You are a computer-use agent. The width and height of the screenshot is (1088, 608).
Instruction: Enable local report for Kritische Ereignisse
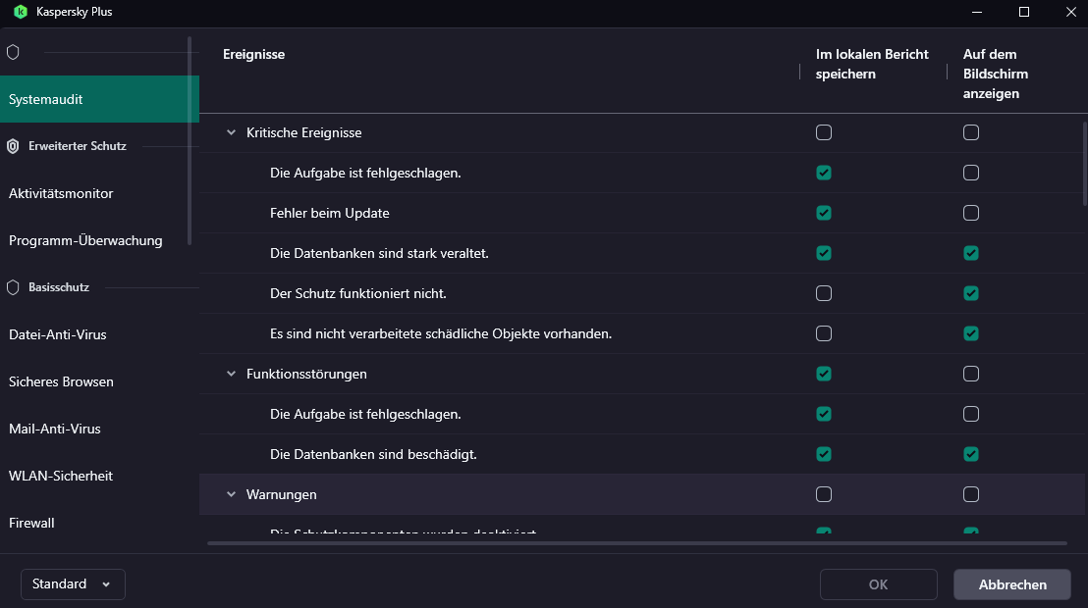pos(824,132)
